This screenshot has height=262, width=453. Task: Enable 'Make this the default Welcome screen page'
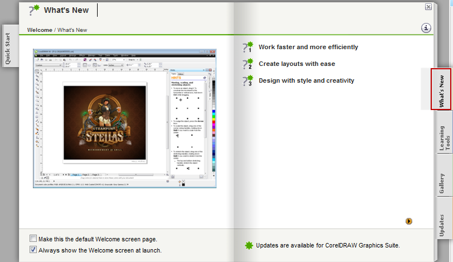pyautogui.click(x=33, y=239)
